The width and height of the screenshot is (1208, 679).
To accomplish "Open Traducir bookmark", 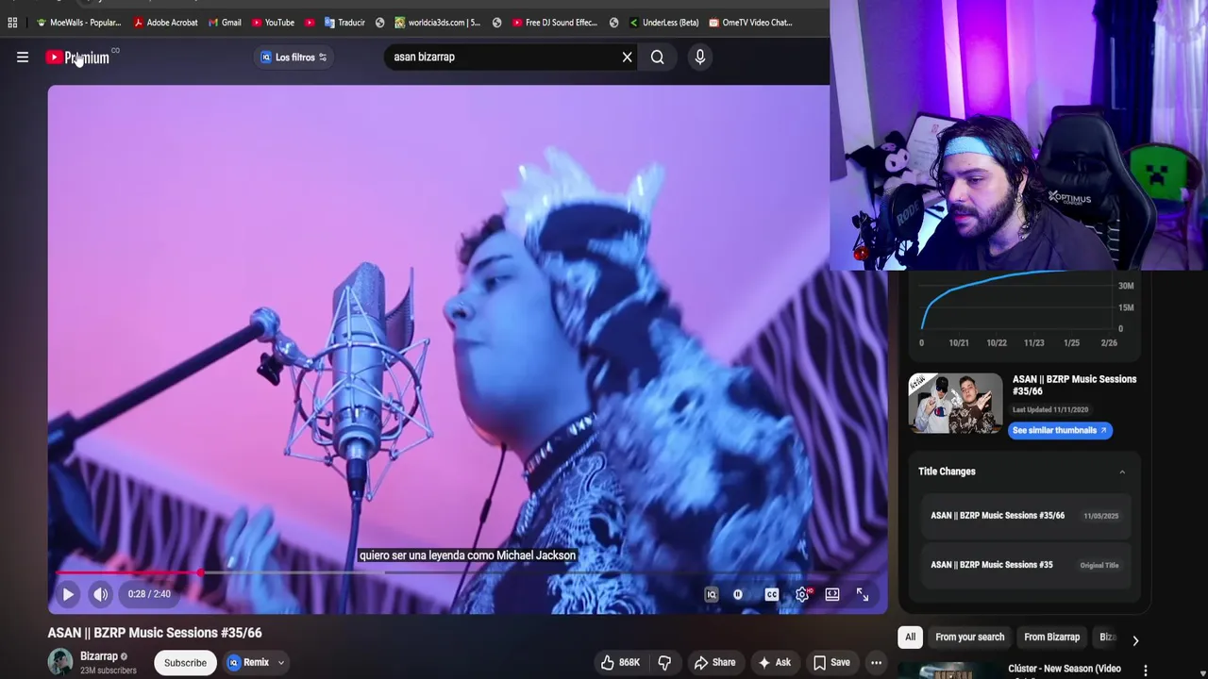I will coord(344,23).
